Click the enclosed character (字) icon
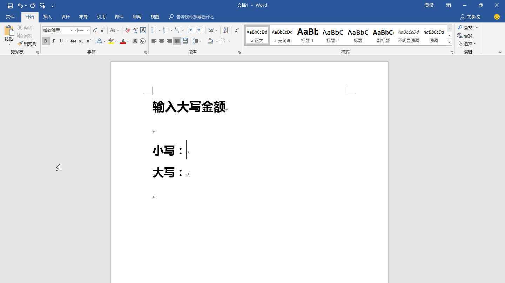 (x=143, y=41)
